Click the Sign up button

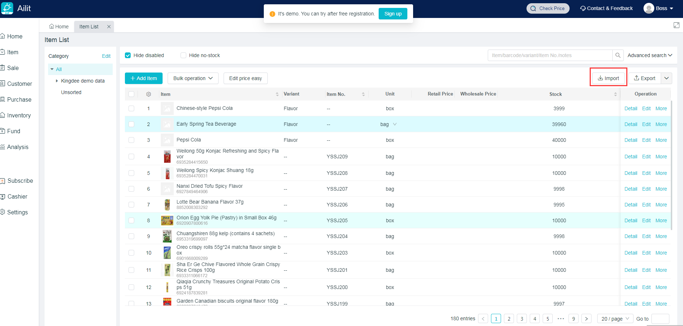(x=393, y=14)
